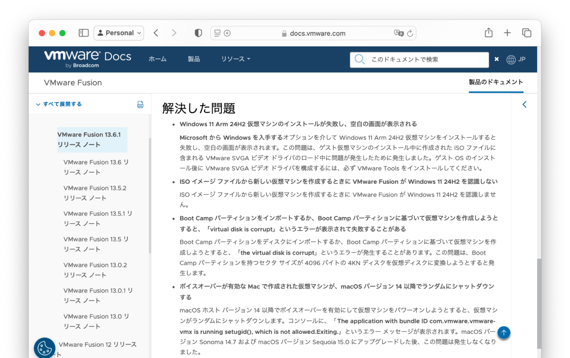This screenshot has width=570, height=358.
Task: Click the 'Microsoft から Windows を入手する' bold text
Action: click(231, 138)
